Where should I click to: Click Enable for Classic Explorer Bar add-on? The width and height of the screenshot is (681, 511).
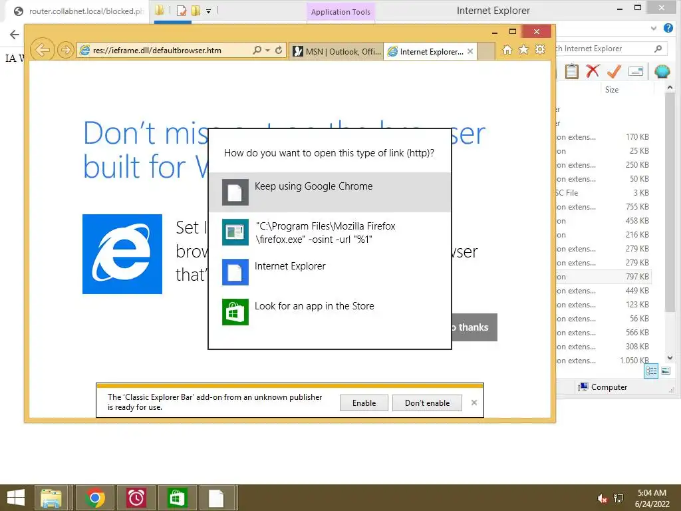click(364, 403)
